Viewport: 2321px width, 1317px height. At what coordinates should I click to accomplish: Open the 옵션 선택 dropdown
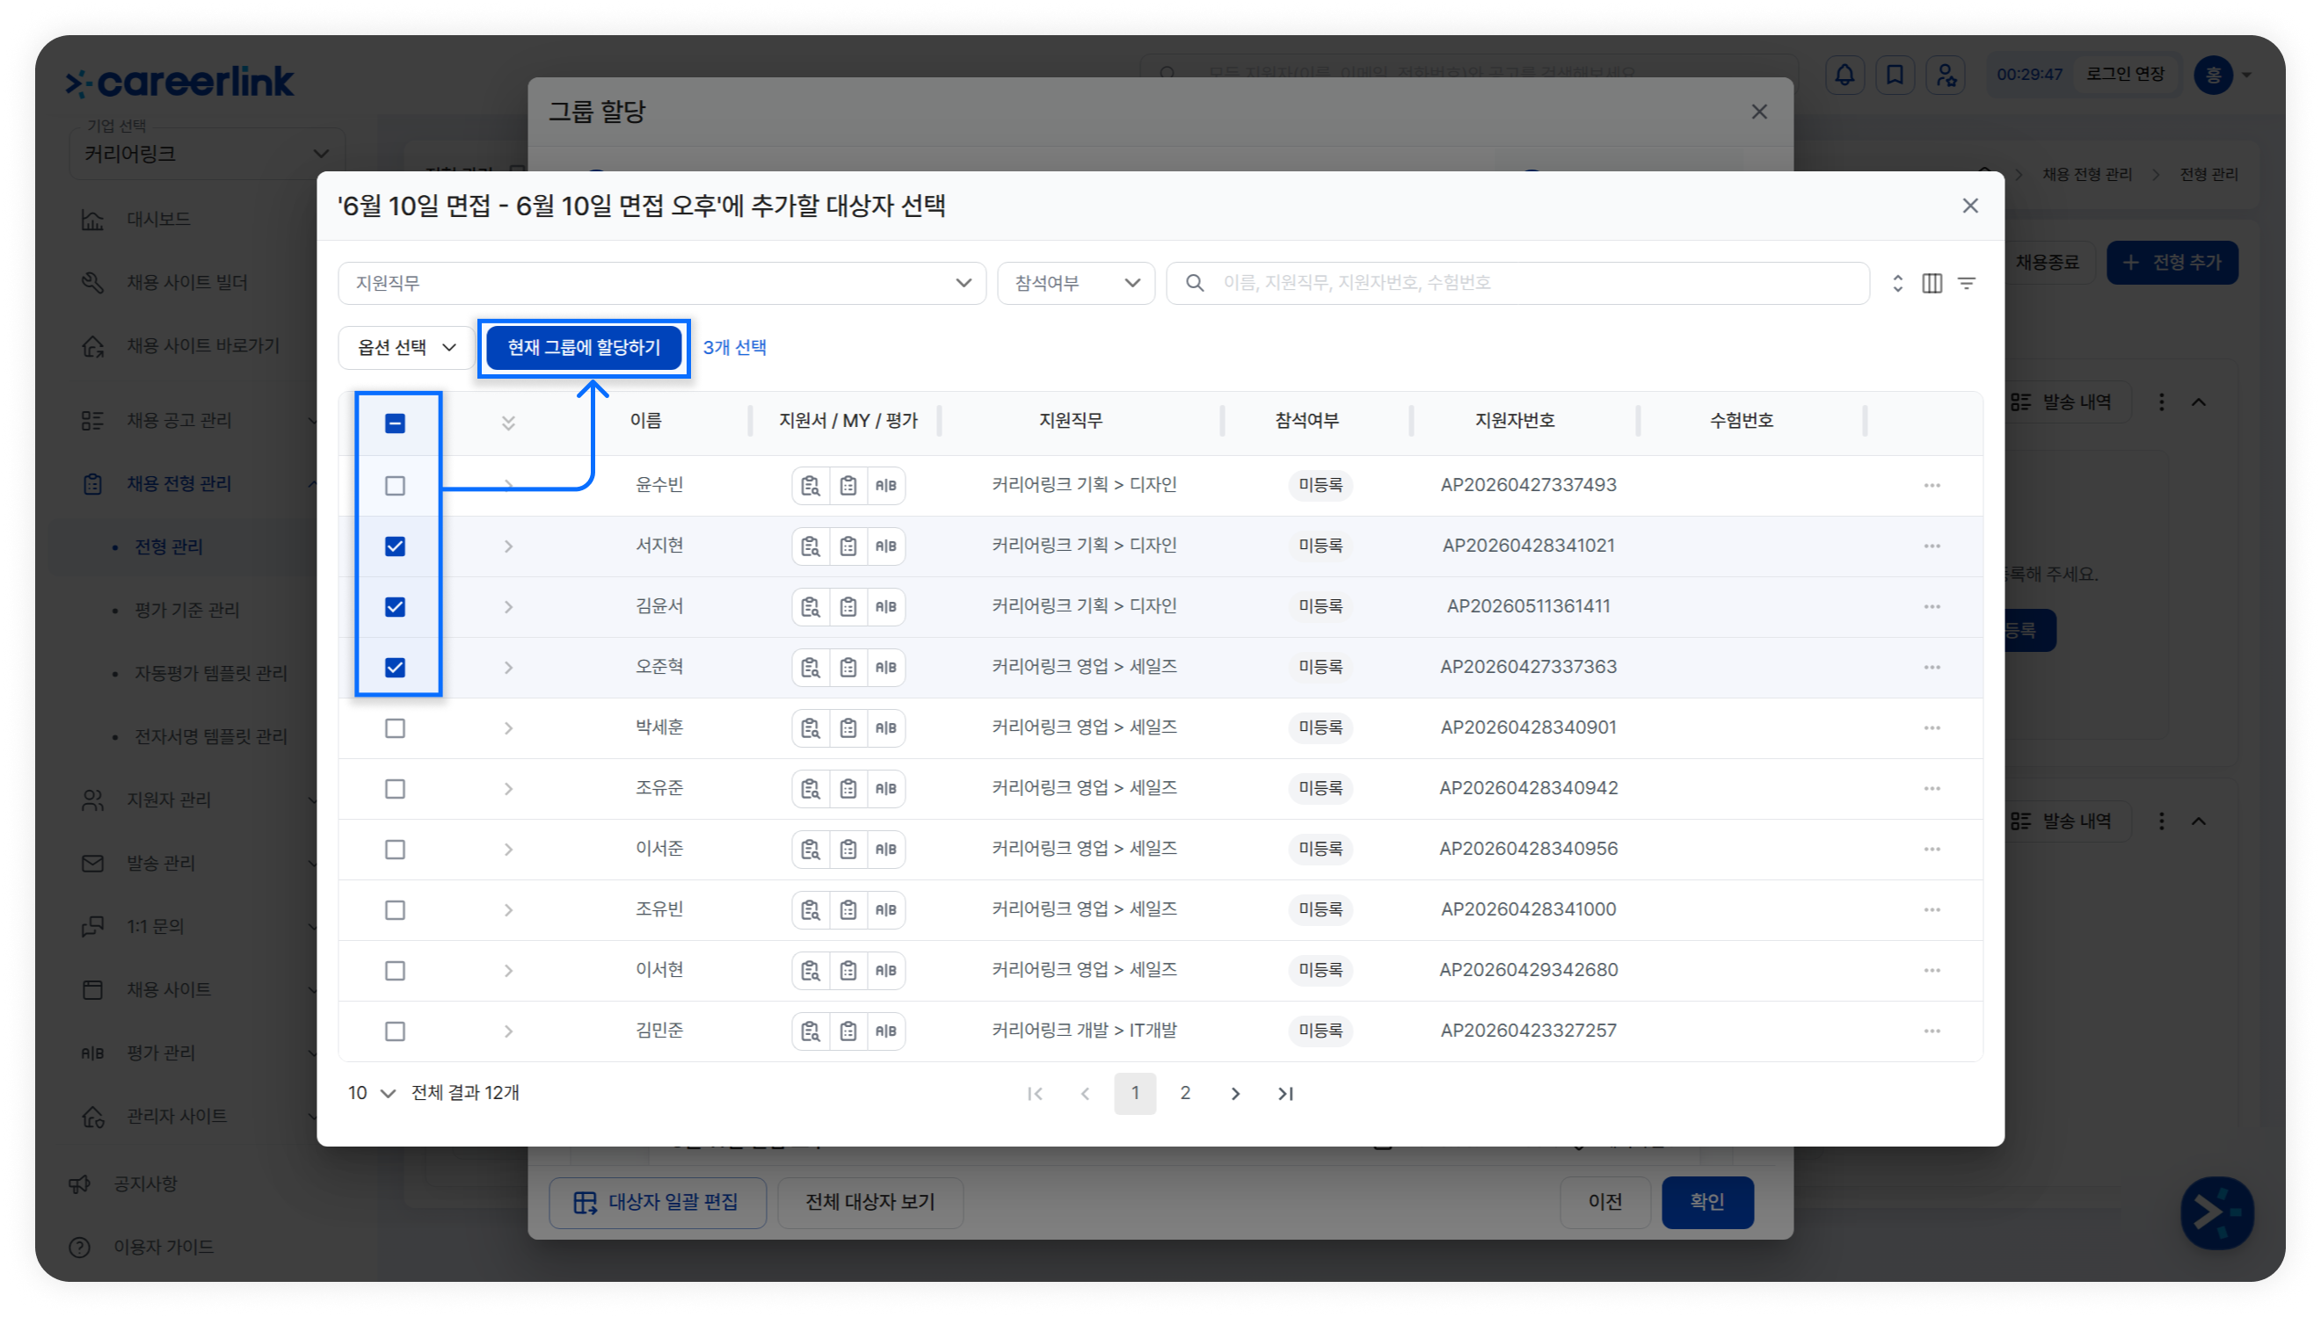pos(406,347)
